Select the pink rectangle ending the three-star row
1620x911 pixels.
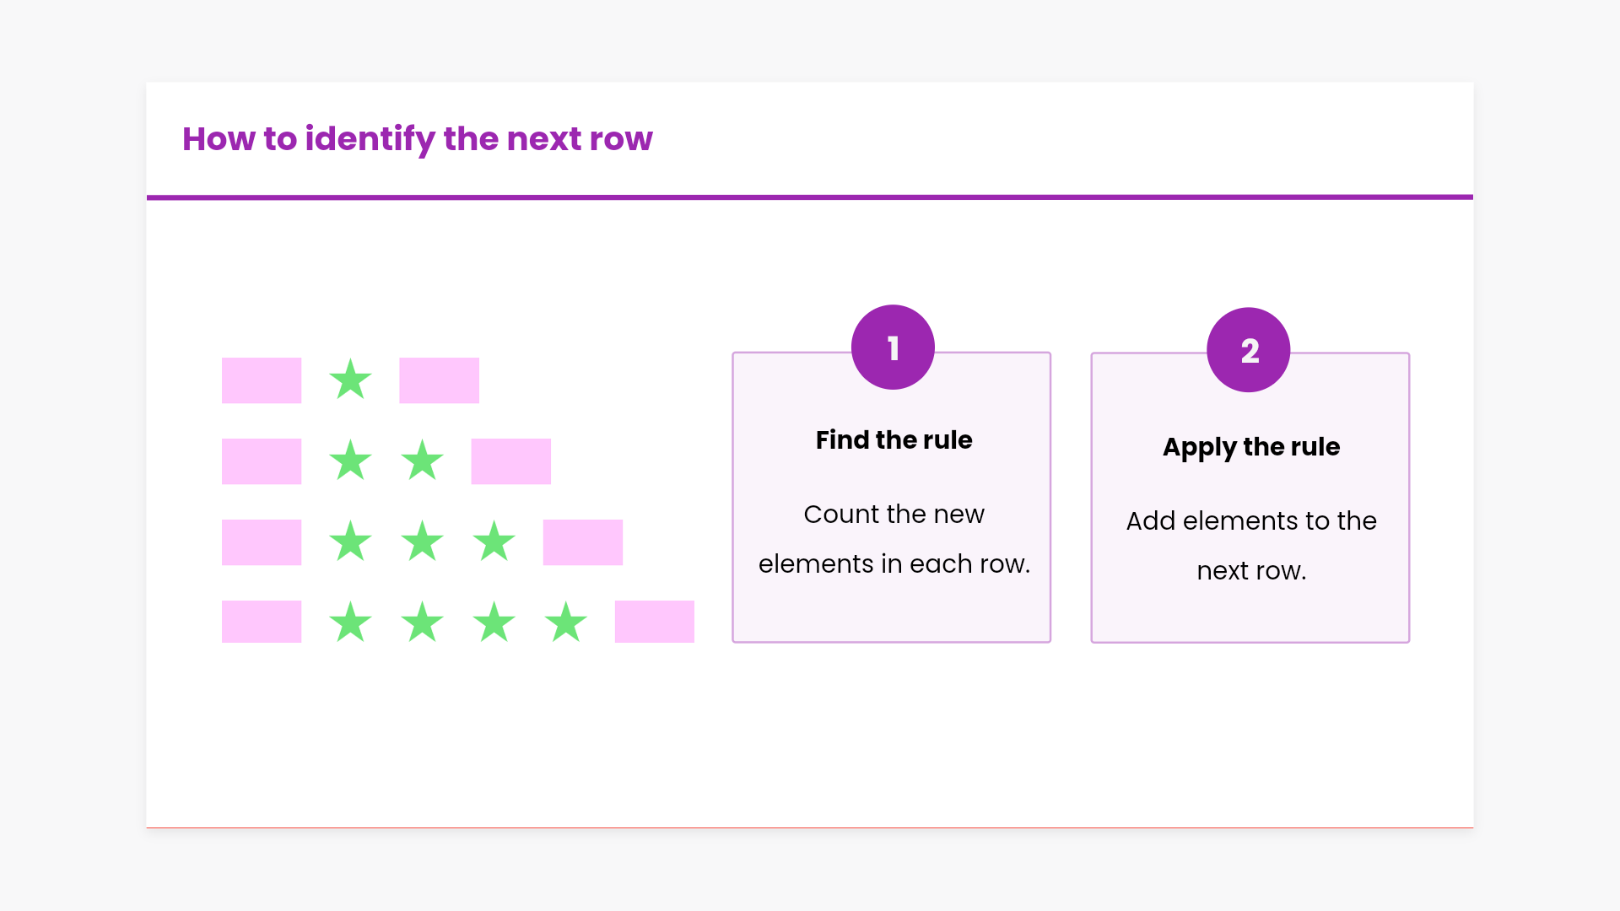point(582,542)
